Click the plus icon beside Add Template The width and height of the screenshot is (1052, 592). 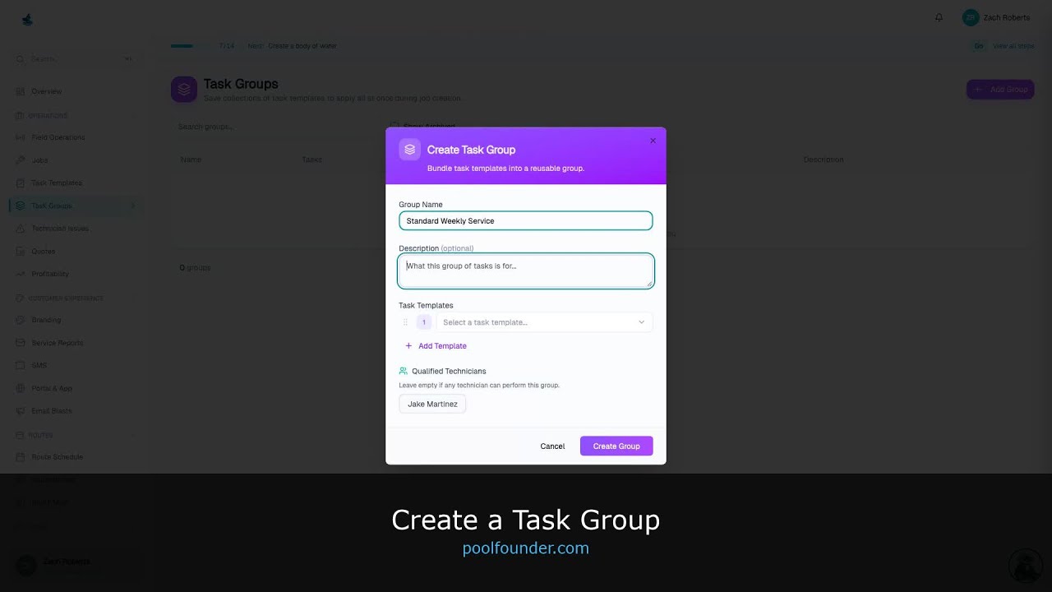(408, 346)
